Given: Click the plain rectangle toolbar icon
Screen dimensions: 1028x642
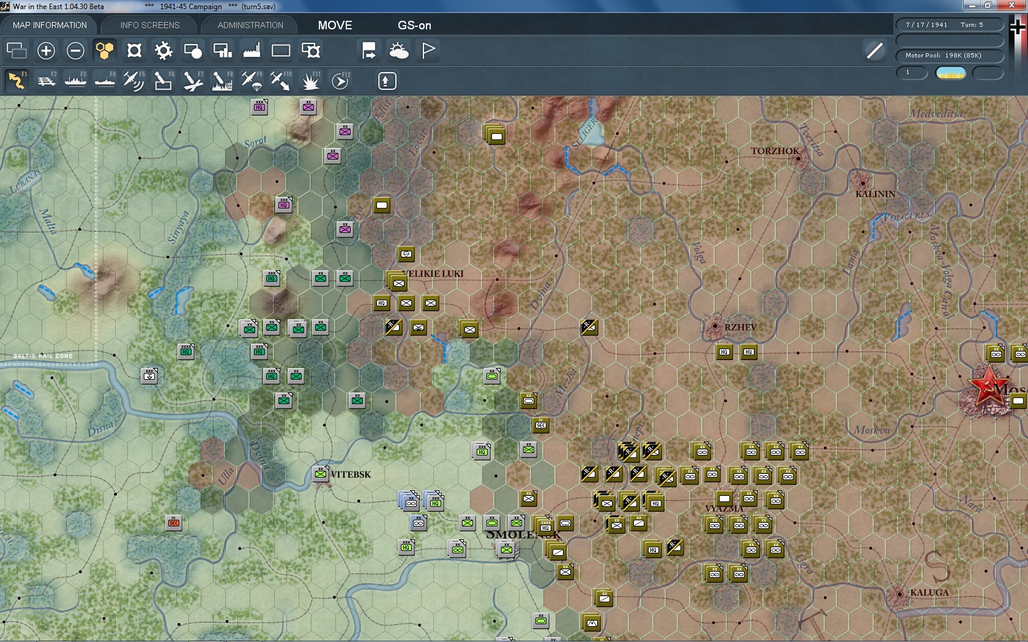Looking at the screenshot, I should (281, 50).
